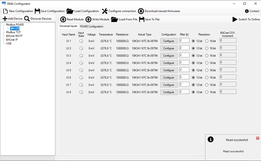Click the New Configuration icon
261x161 pixels.
[x=5, y=11]
